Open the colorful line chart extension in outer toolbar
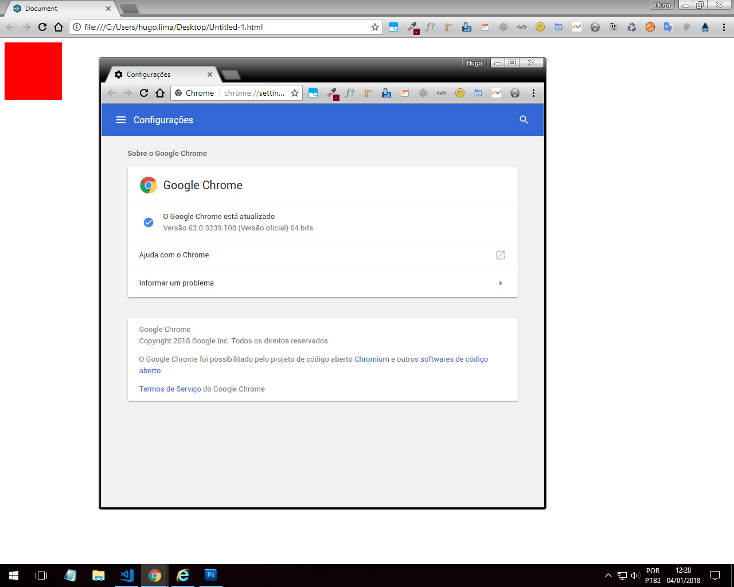 (577, 27)
